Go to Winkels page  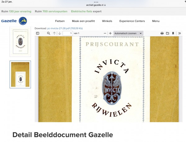click(107, 21)
